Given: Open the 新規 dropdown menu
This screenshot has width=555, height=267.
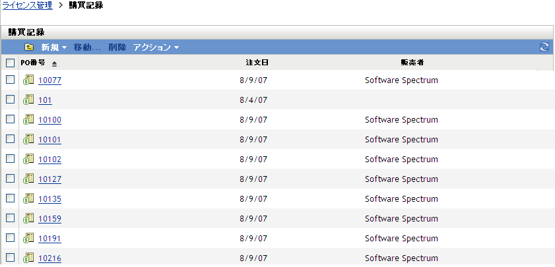Looking at the screenshot, I should coord(54,47).
